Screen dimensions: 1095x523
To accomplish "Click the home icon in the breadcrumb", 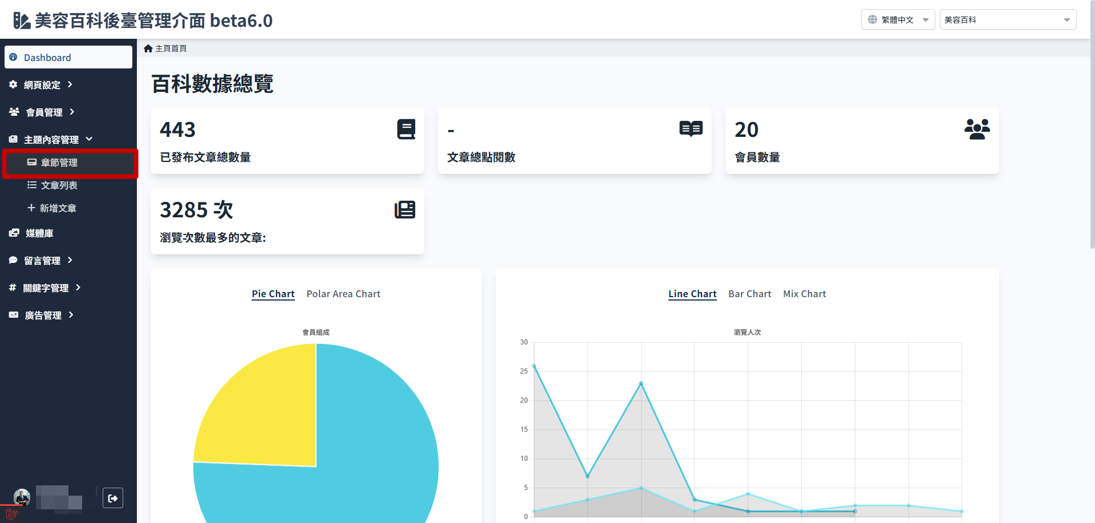I will (148, 48).
